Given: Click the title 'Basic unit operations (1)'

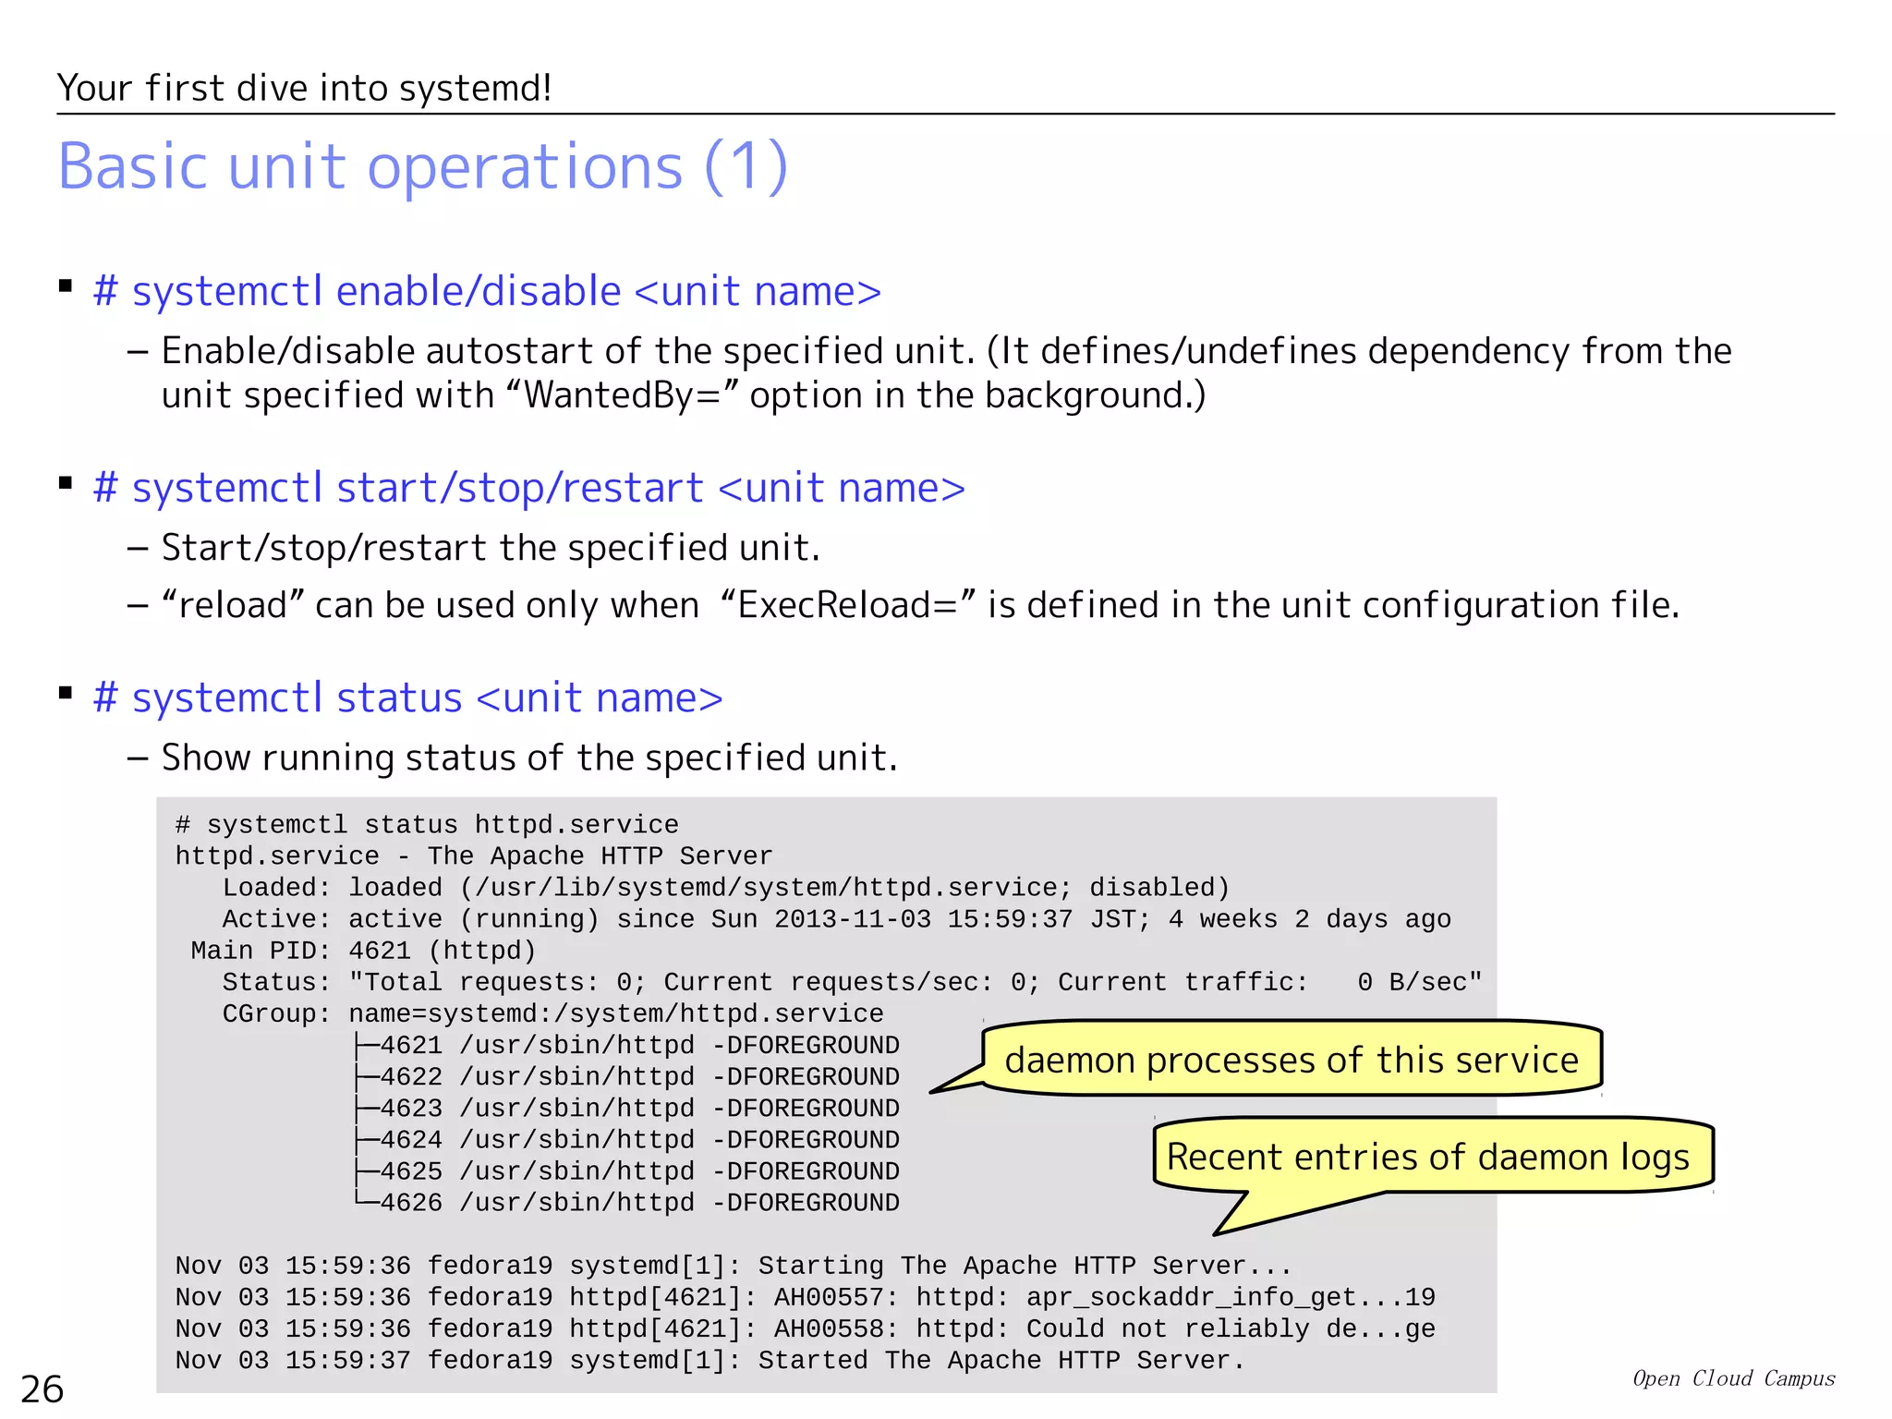Looking at the screenshot, I should (423, 167).
